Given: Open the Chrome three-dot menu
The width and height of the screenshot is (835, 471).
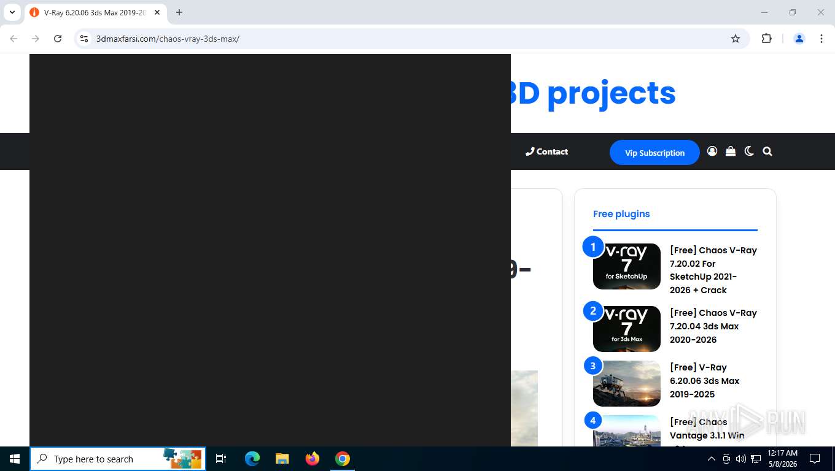Looking at the screenshot, I should [821, 39].
